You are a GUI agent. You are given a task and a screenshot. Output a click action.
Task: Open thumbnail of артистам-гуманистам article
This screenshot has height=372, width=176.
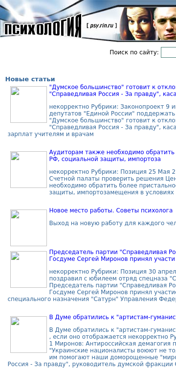tap(28, 334)
